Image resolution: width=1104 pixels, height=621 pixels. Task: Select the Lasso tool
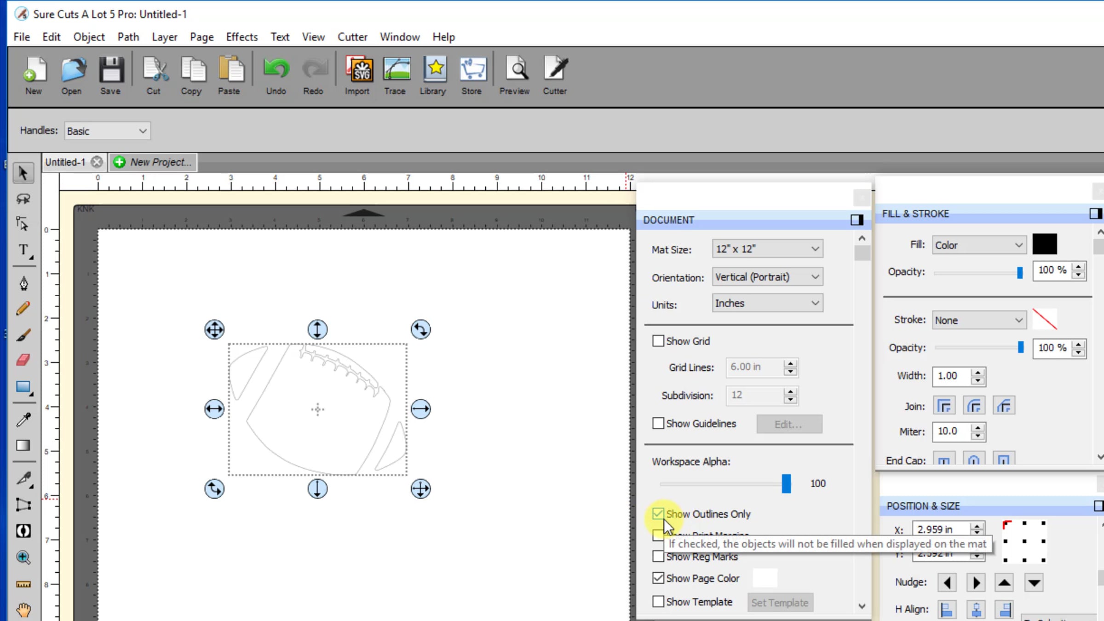click(23, 199)
